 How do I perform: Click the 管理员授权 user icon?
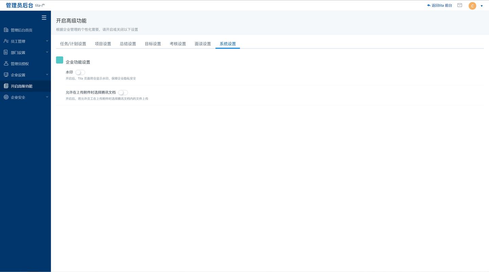(x=6, y=64)
